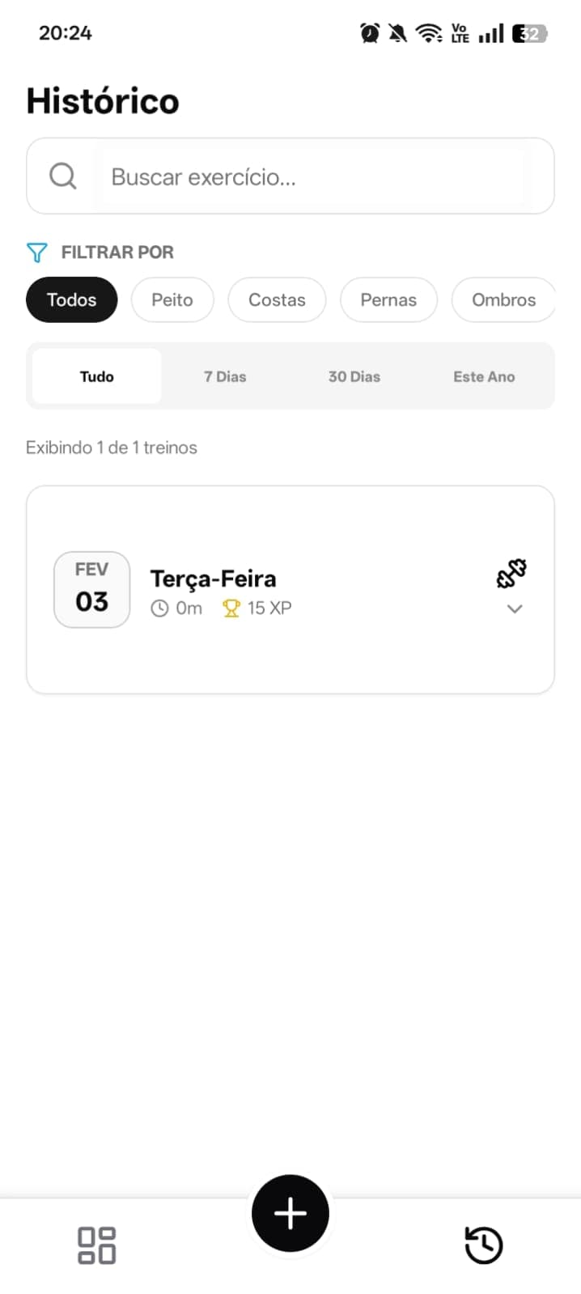Image resolution: width=581 pixels, height=1294 pixels.
Task: Tap the history clock icon in bottom bar
Action: (484, 1245)
